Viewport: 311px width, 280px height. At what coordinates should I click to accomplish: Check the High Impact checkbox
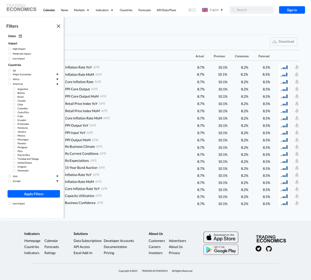(9, 49)
